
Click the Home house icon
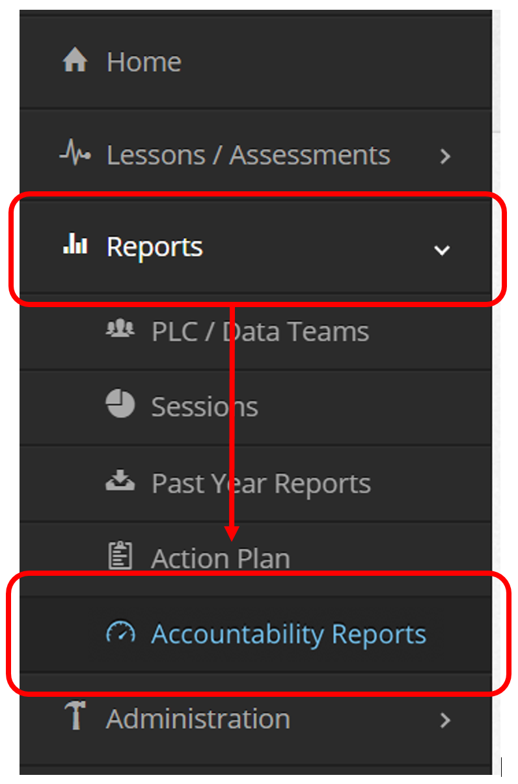(x=75, y=62)
